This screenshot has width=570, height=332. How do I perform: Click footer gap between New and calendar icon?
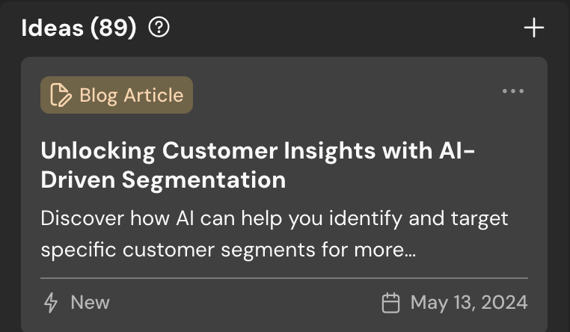(239, 302)
